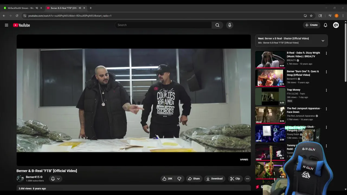Play Red Jumpsuit Apparatus Face Down thumbnail
347x195 pixels.
[x=270, y=115]
